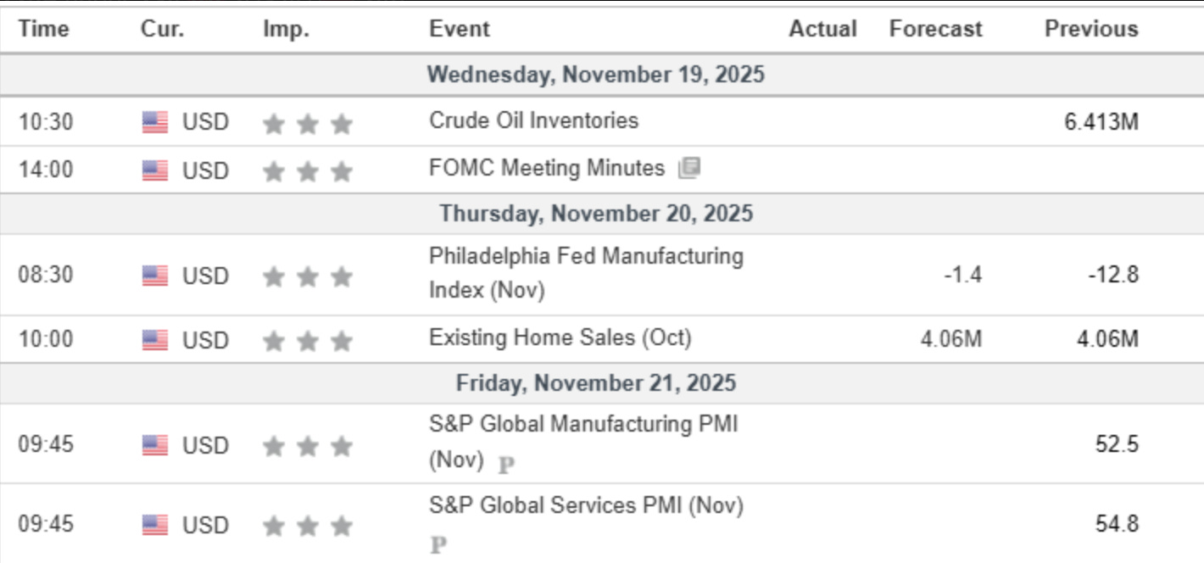Select the Previous column header

(1090, 29)
